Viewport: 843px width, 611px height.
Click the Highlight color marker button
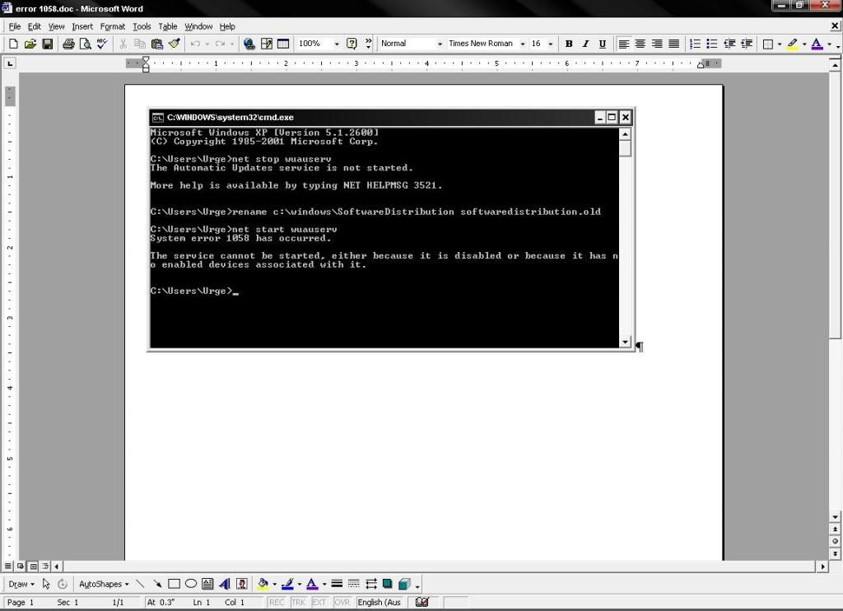click(x=793, y=44)
